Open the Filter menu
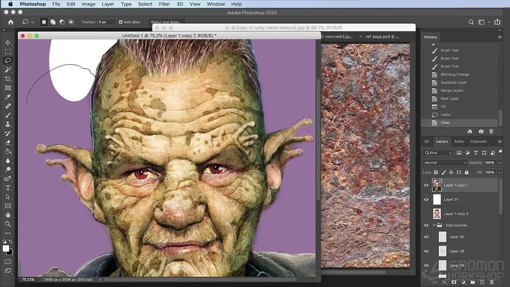 pos(164,4)
